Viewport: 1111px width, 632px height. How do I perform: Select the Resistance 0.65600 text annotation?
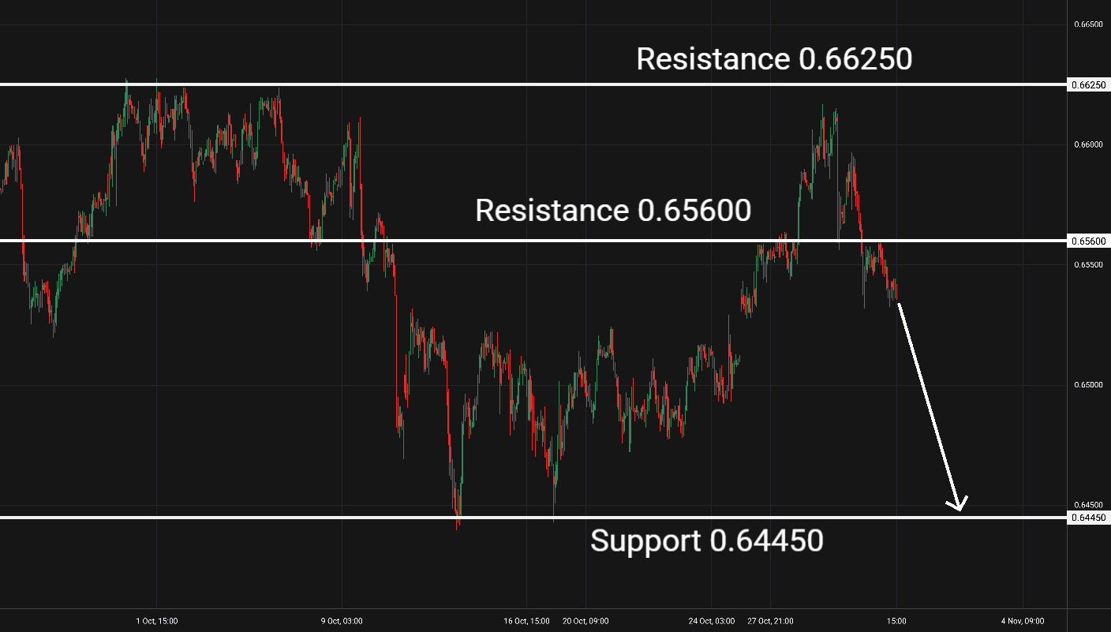point(613,211)
